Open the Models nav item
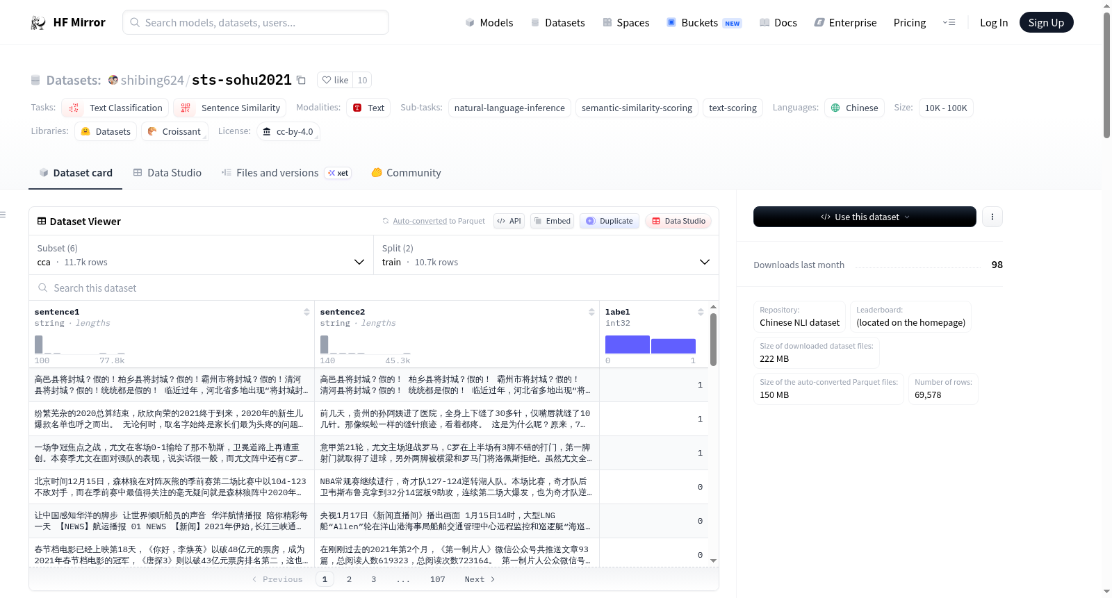The width and height of the screenshot is (1112, 598). click(x=489, y=22)
